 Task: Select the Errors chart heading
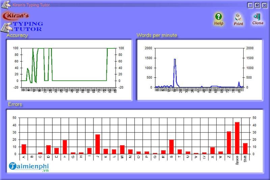pos(15,104)
